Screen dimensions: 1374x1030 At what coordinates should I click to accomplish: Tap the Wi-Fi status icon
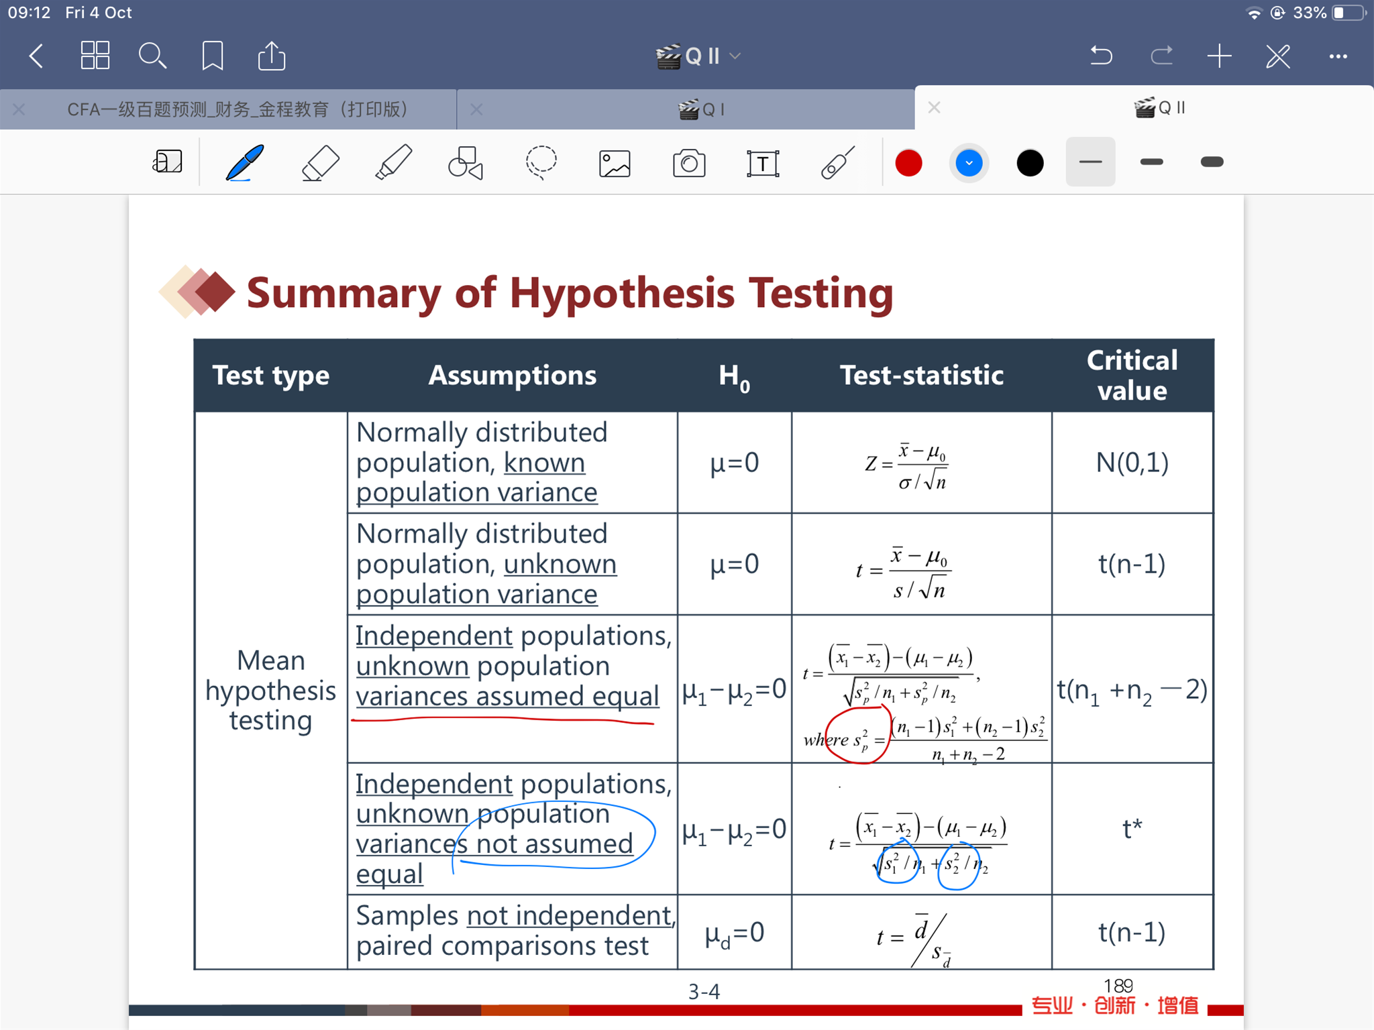1253,13
